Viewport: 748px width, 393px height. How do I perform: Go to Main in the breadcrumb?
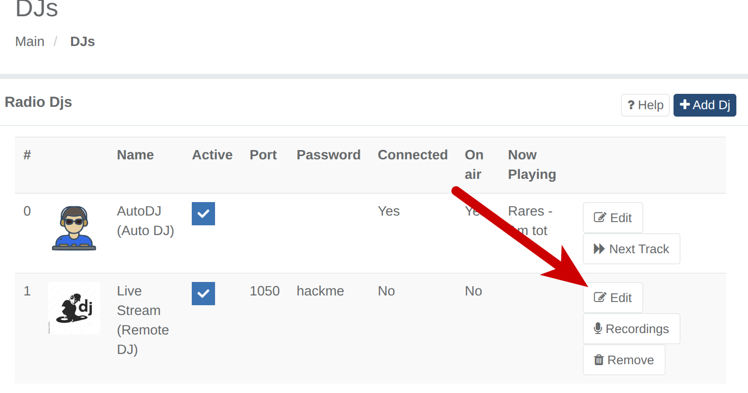coord(30,42)
